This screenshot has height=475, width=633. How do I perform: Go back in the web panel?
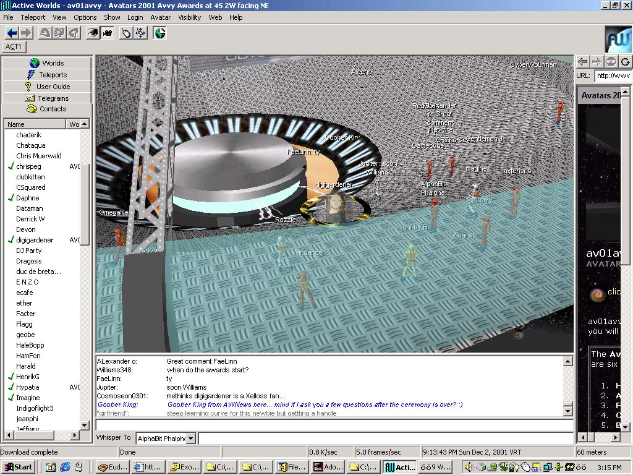(x=582, y=61)
